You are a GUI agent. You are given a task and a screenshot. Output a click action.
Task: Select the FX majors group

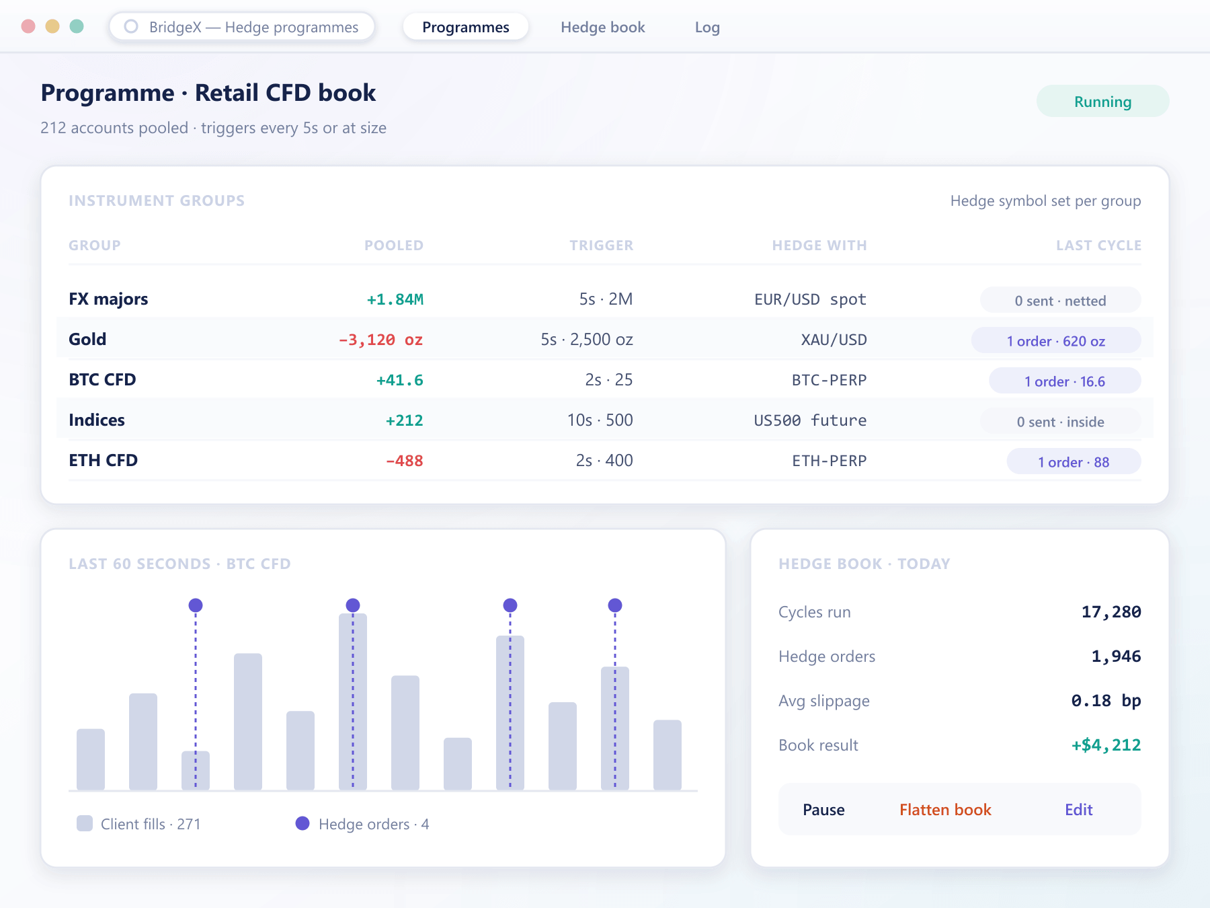[108, 299]
